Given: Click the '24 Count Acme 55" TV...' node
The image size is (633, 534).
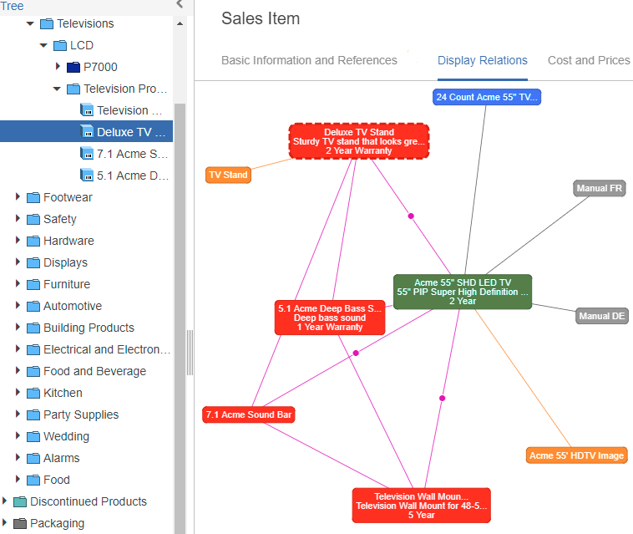Looking at the screenshot, I should [487, 97].
